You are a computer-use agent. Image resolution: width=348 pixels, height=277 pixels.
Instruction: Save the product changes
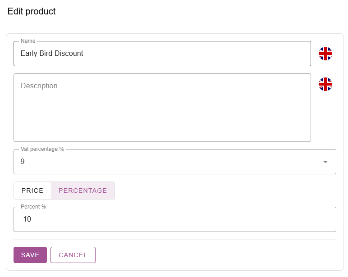tap(30, 255)
